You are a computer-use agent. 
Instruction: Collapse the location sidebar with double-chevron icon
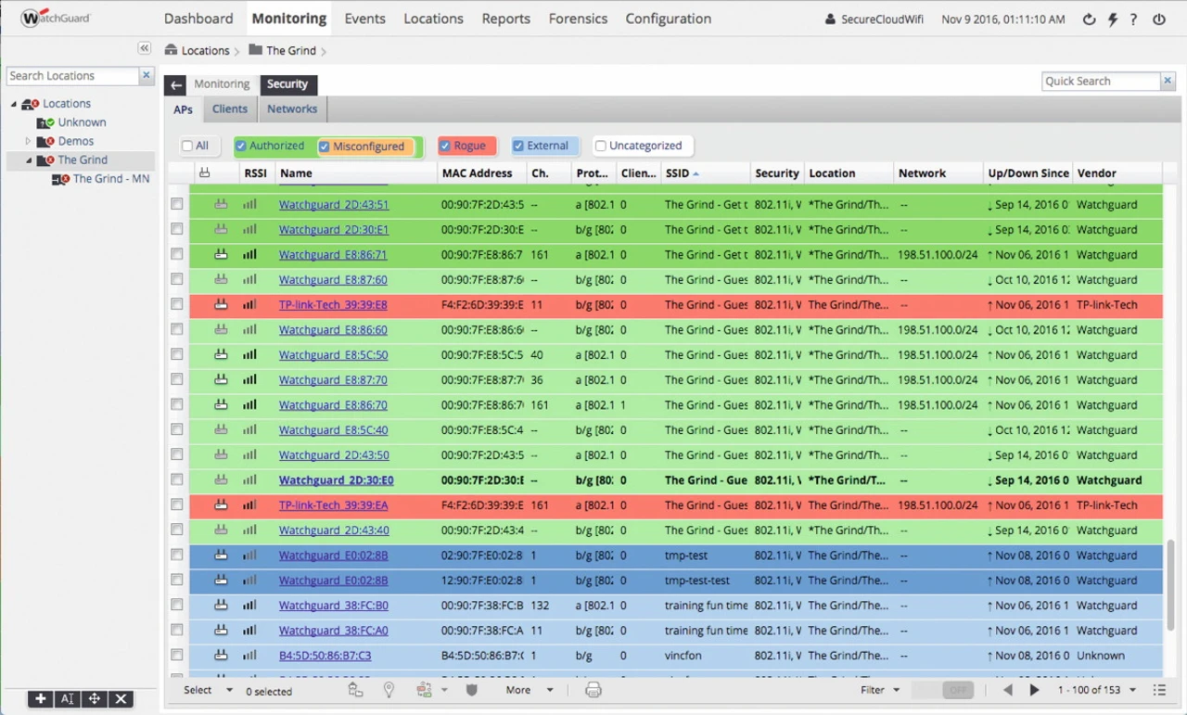click(x=145, y=48)
